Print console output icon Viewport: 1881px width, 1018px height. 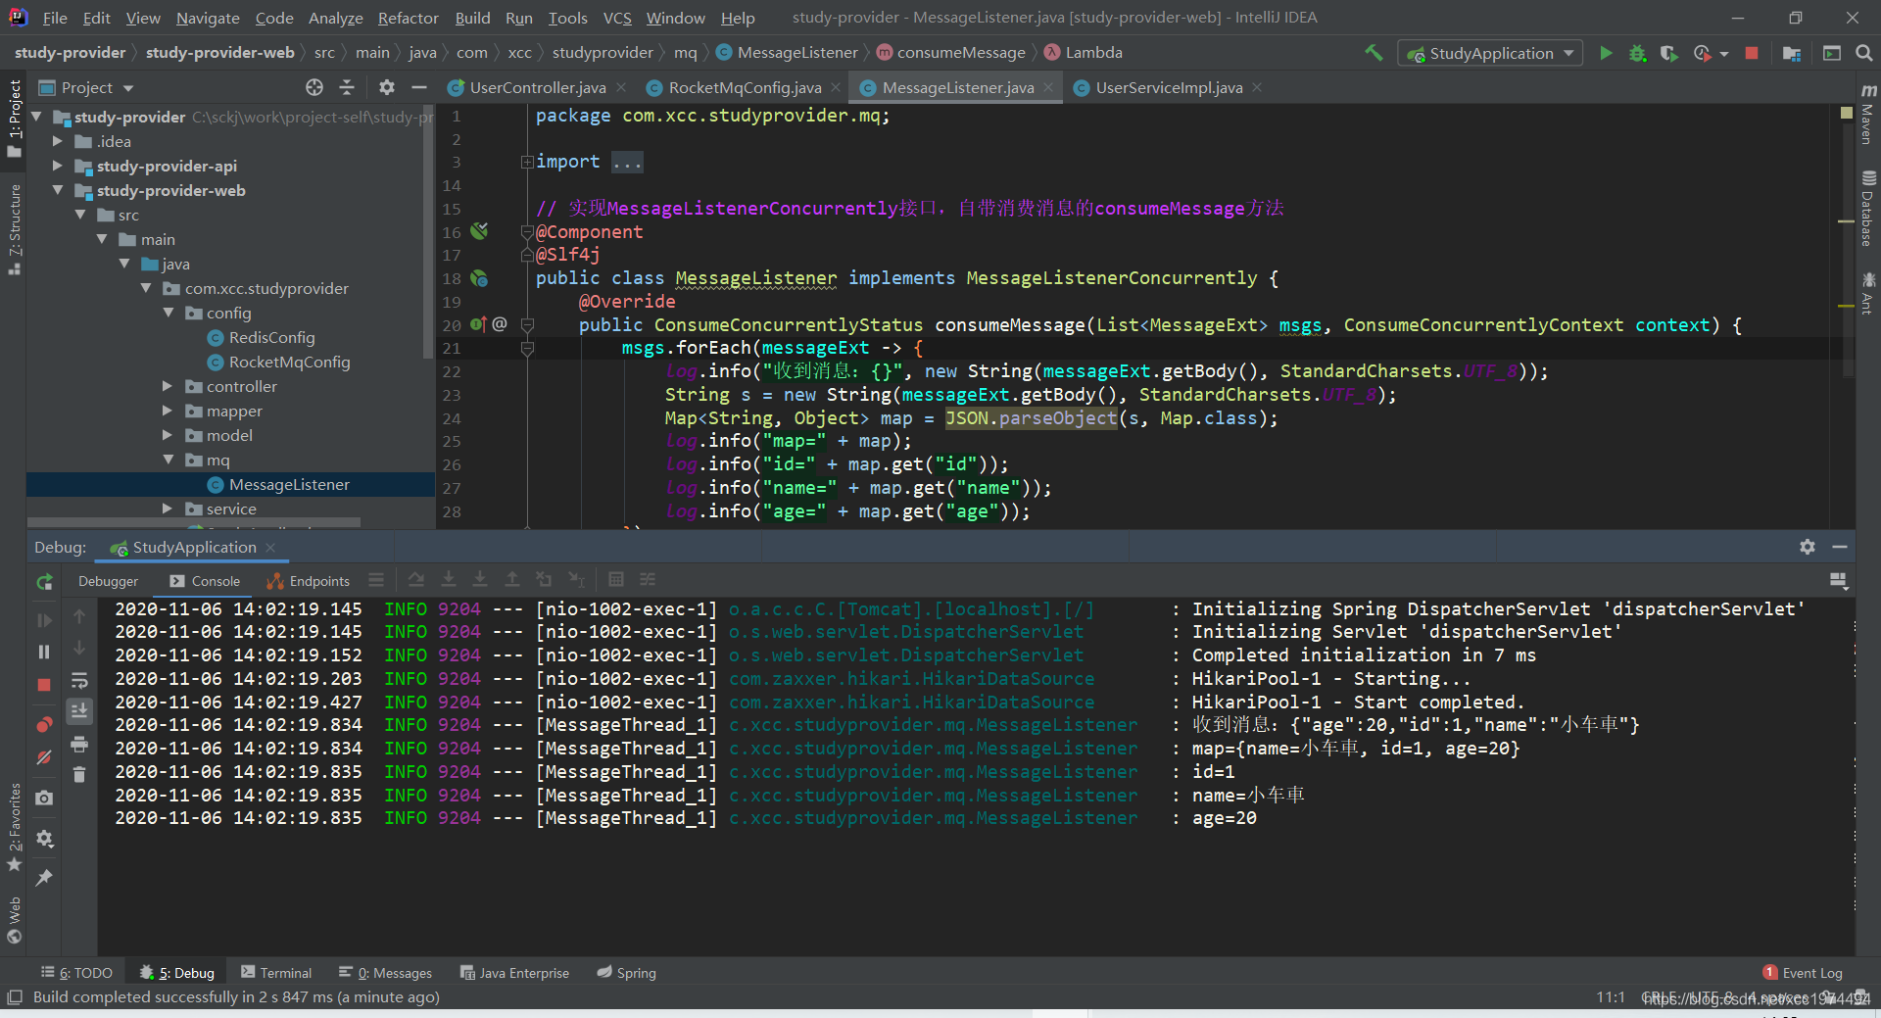tap(79, 744)
